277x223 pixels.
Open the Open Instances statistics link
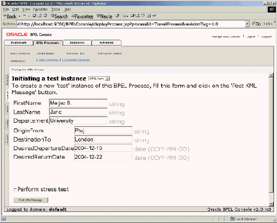[x=48, y=60]
